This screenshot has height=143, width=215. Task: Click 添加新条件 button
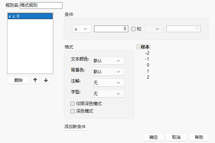[x=75, y=127]
